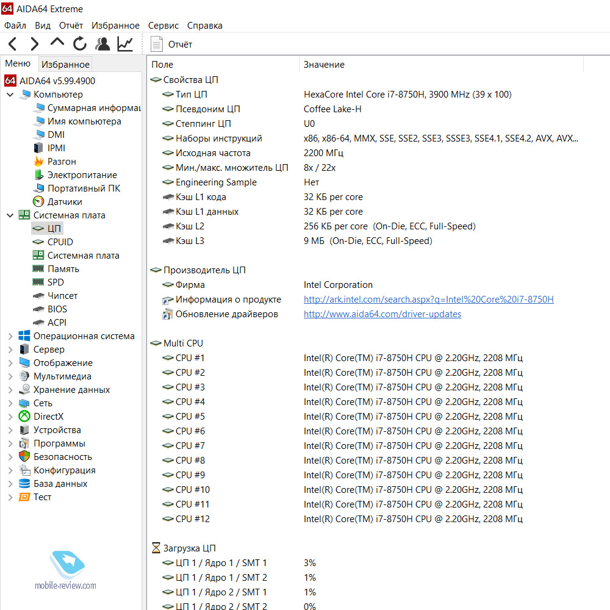Go up one level with Up arrow
Viewport: 610px width, 610px height.
57,43
